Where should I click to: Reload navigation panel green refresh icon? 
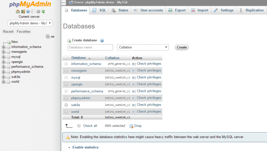pyautogui.click(x=43, y=11)
